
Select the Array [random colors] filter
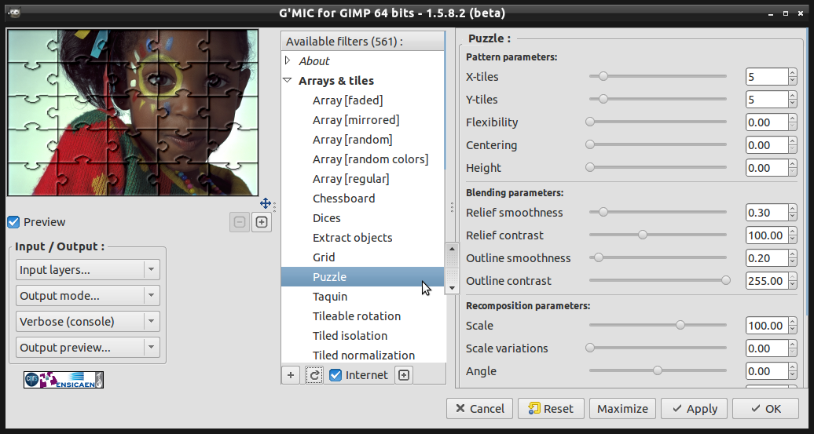point(370,159)
